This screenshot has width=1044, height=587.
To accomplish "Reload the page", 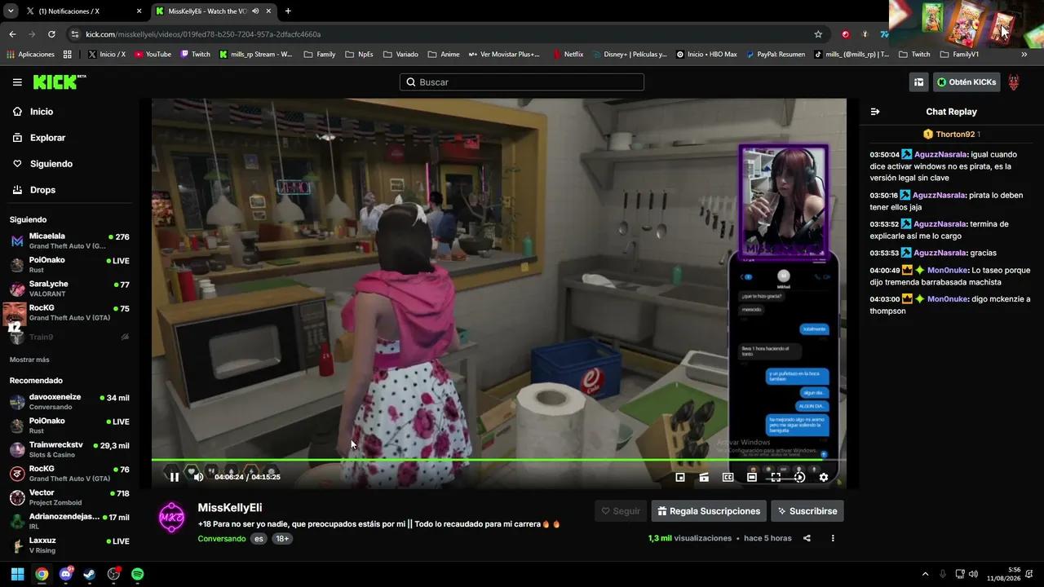I will click(51, 34).
